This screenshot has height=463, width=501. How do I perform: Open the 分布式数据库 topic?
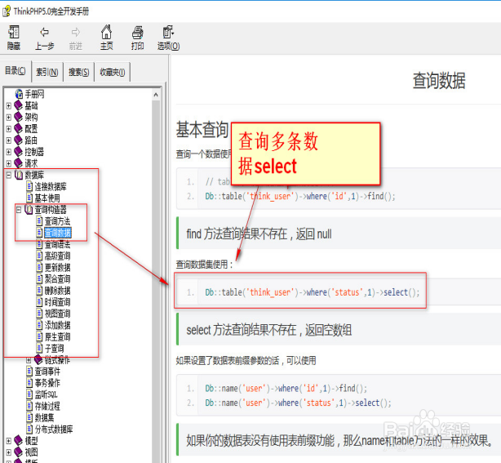[54, 430]
